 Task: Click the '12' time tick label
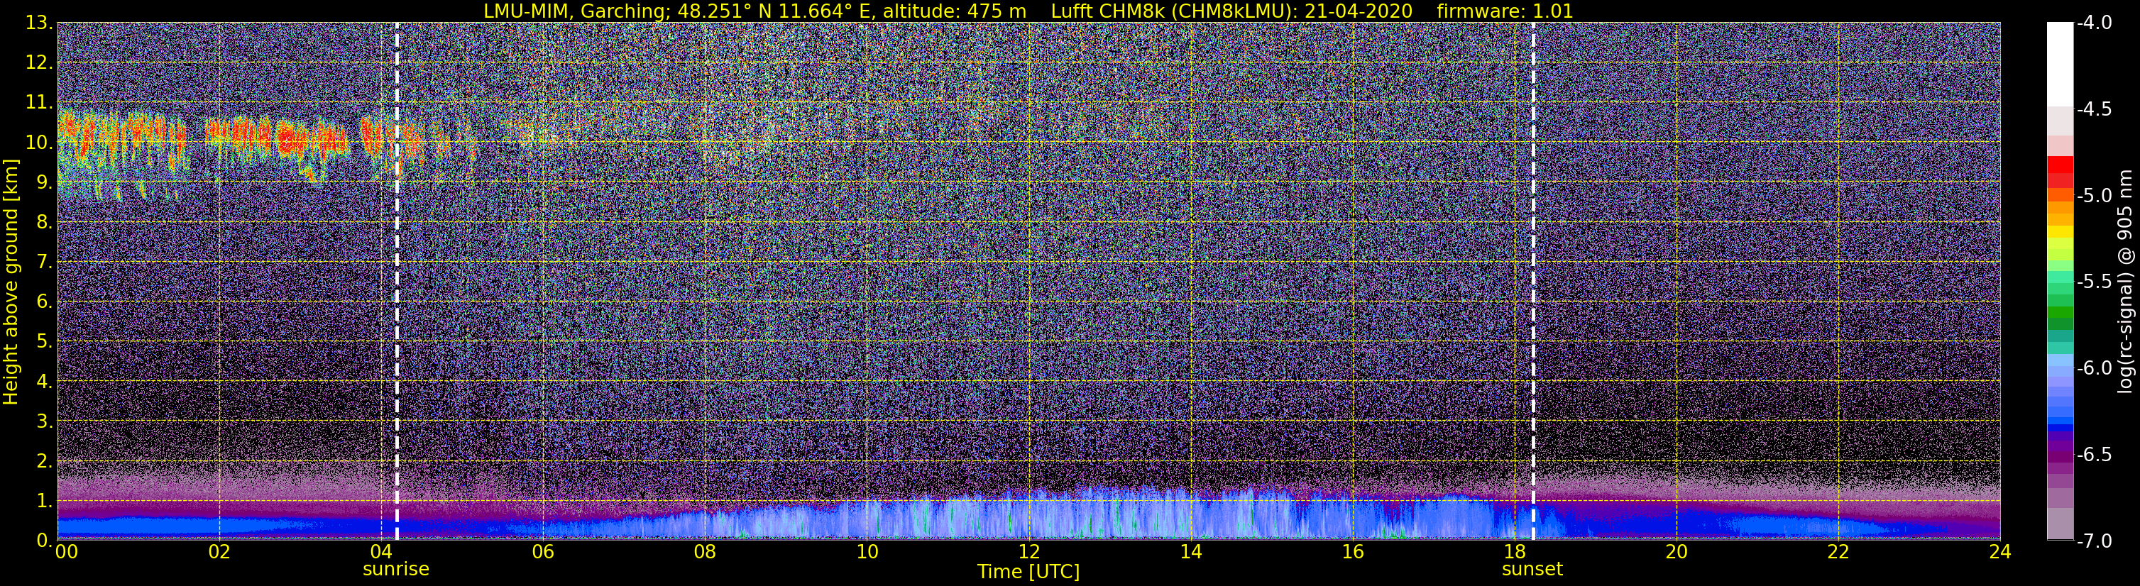click(x=1028, y=553)
